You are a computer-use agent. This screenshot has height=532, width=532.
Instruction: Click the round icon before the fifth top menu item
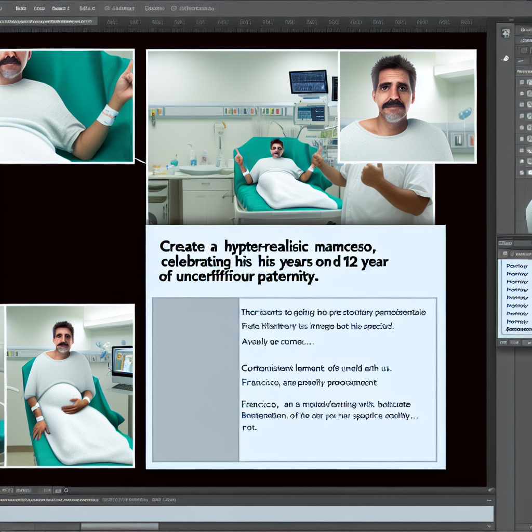click(x=107, y=9)
